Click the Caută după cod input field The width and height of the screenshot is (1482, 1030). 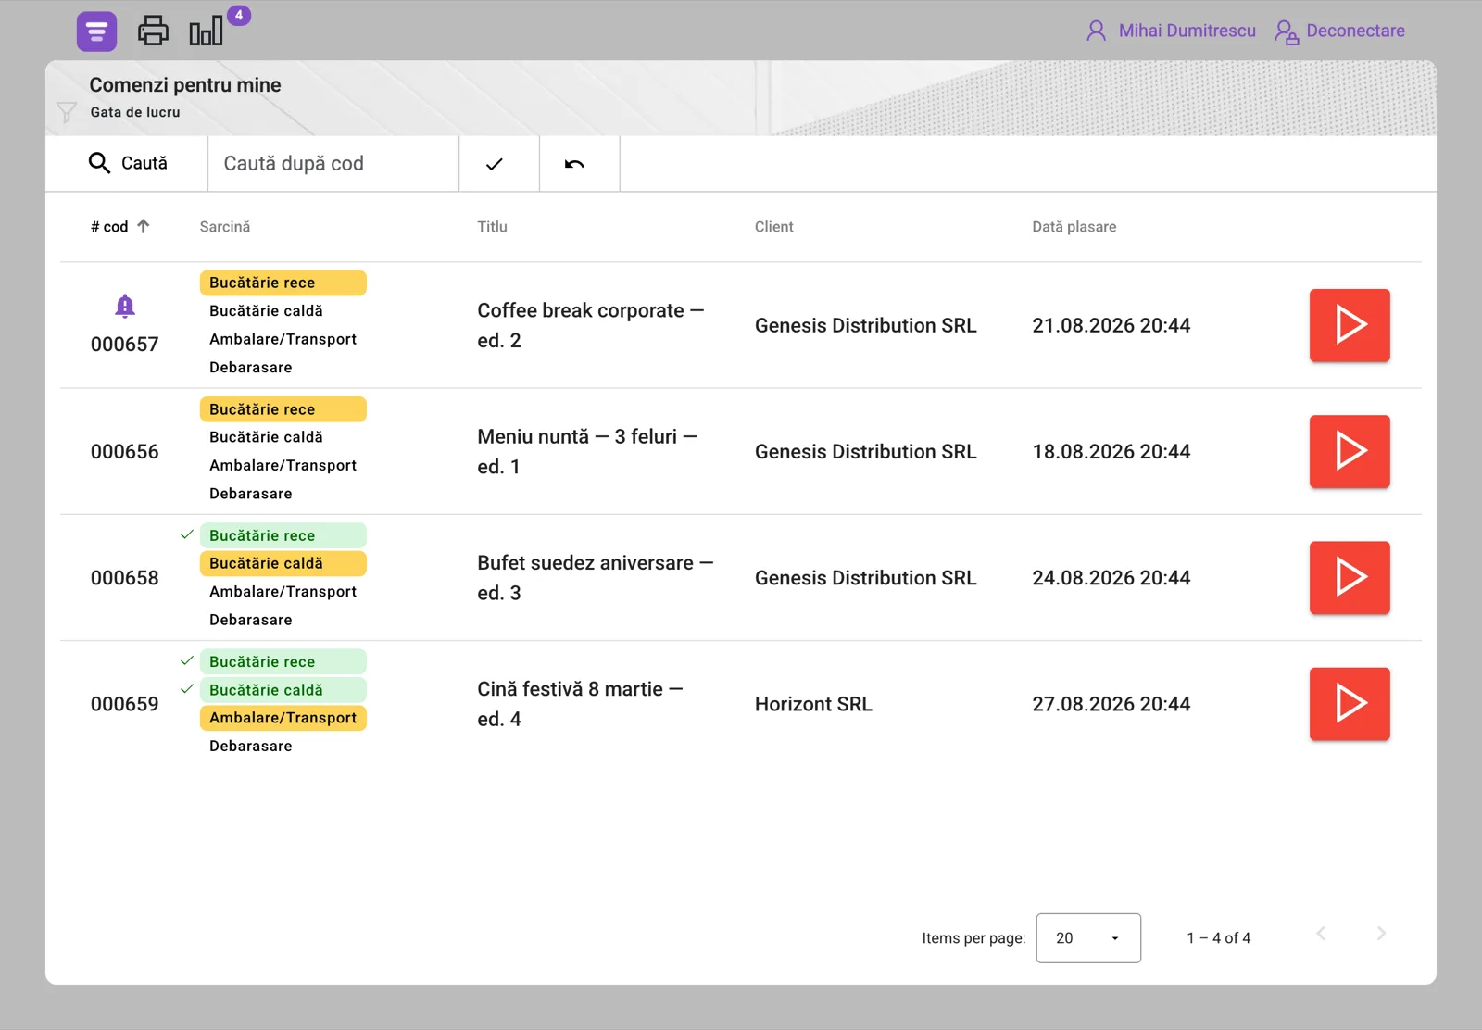click(x=333, y=164)
